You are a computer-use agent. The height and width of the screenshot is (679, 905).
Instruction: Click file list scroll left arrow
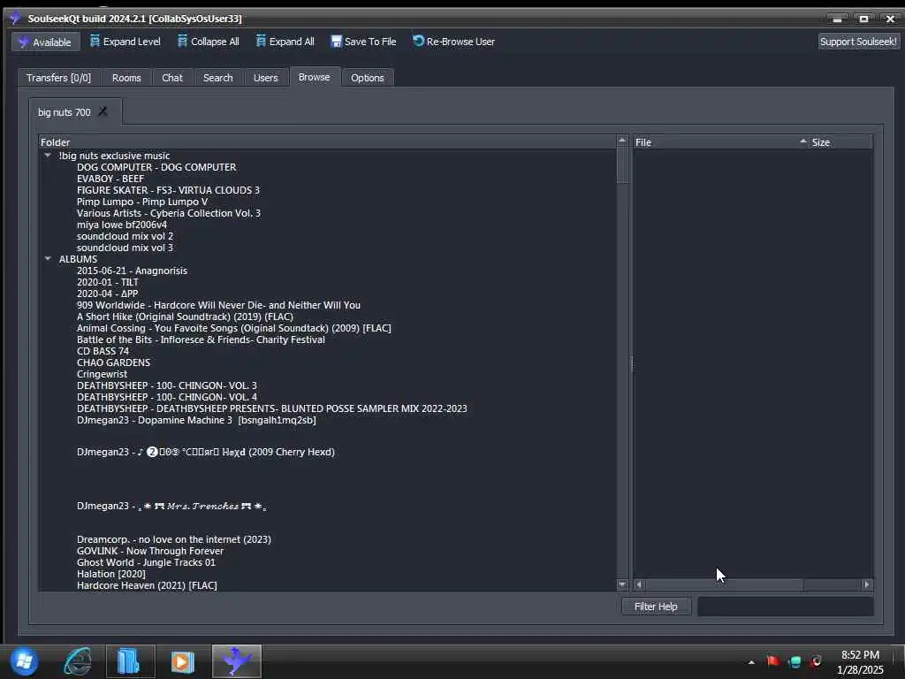click(x=639, y=584)
